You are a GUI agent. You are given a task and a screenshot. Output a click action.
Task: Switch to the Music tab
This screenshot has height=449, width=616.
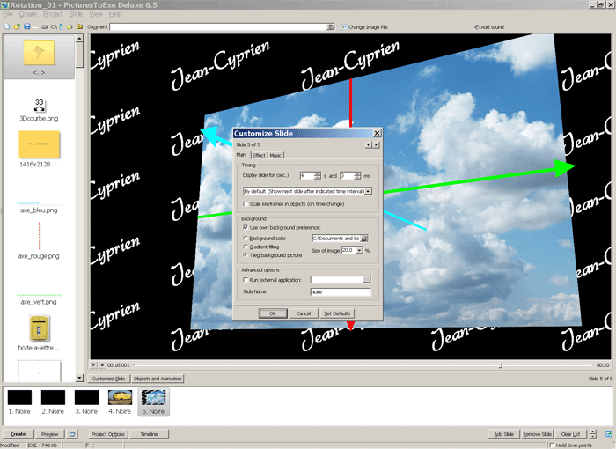(275, 155)
